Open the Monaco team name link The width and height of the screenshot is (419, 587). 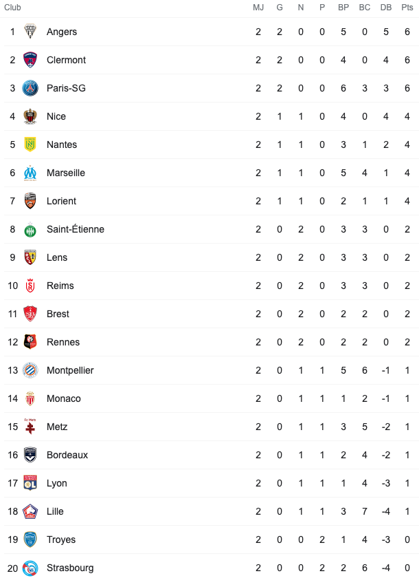64,398
